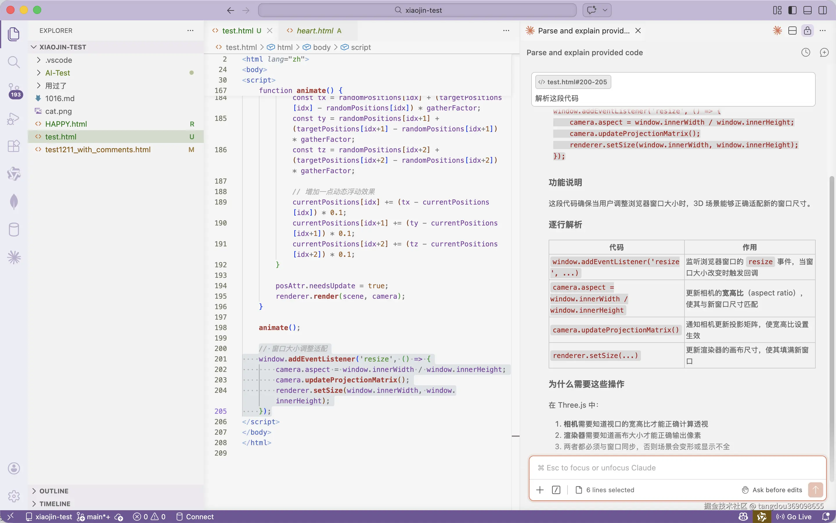This screenshot has height=523, width=836.
Task: Start new chat with plus icon
Action: point(824,53)
